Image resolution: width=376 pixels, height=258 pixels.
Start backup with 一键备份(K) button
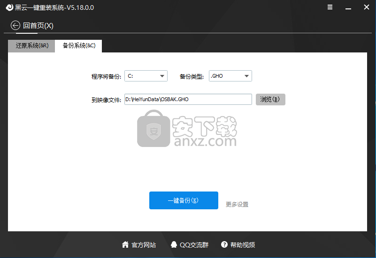184,200
